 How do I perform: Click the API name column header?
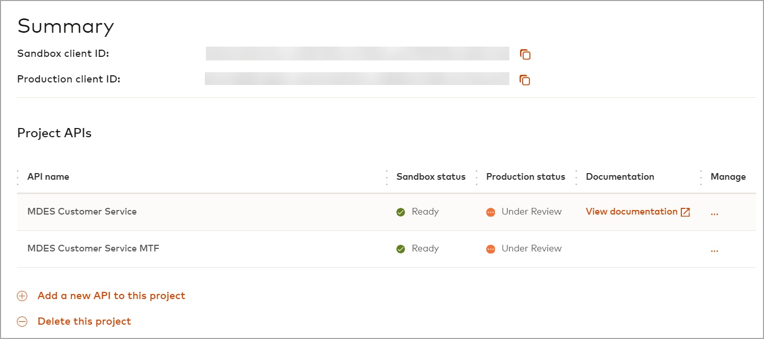[48, 177]
